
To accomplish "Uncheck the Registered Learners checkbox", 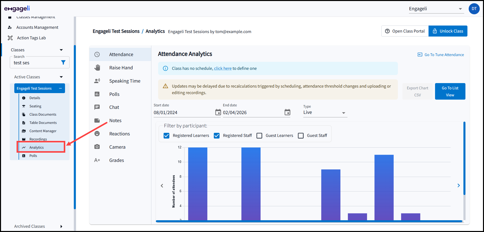I will pos(166,136).
